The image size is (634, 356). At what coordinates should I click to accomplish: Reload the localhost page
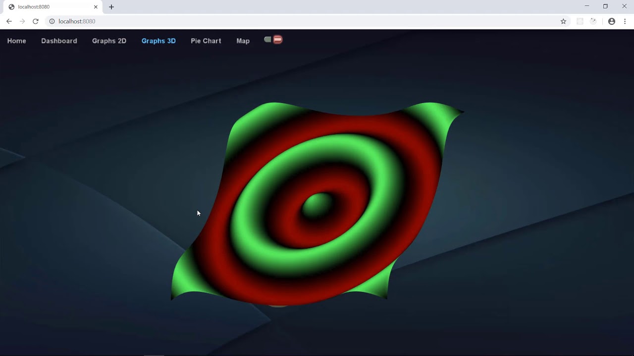tap(36, 21)
